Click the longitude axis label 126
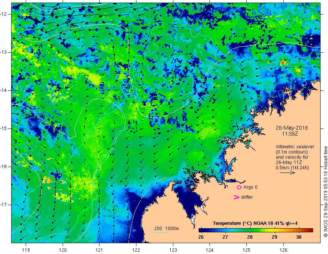Image resolution: width=328 pixels, height=254 pixels. (x=283, y=250)
